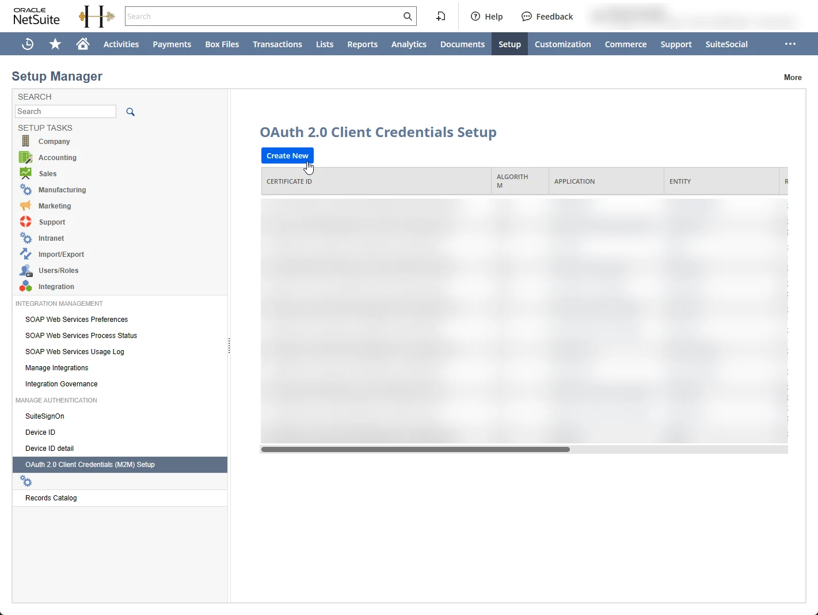Viewport: 818px width, 615px height.
Task: Open Records Catalog link
Action: tap(51, 498)
